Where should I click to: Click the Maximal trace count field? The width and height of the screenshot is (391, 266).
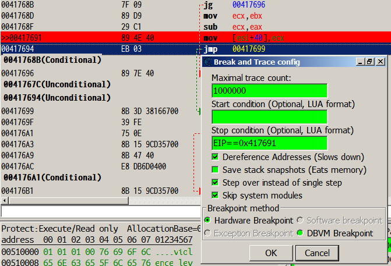(269, 91)
